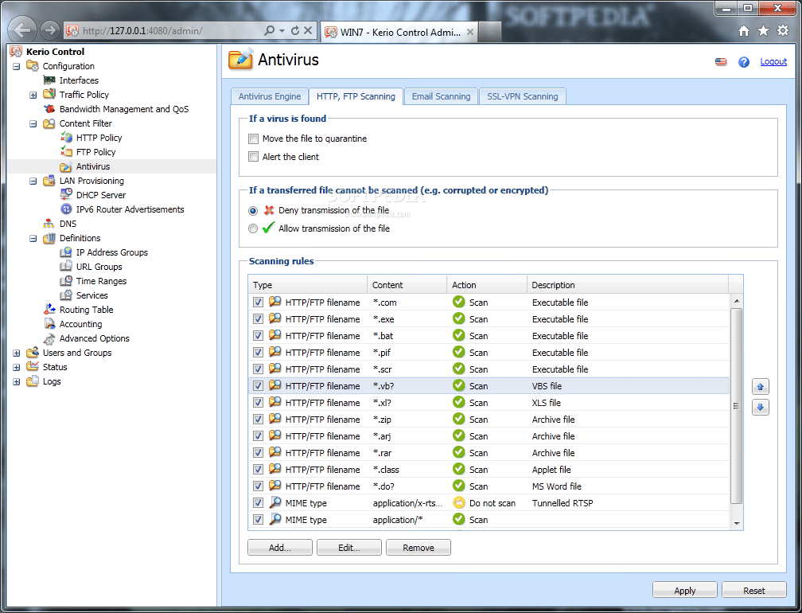Select Allow transmission of the file

[x=253, y=228]
